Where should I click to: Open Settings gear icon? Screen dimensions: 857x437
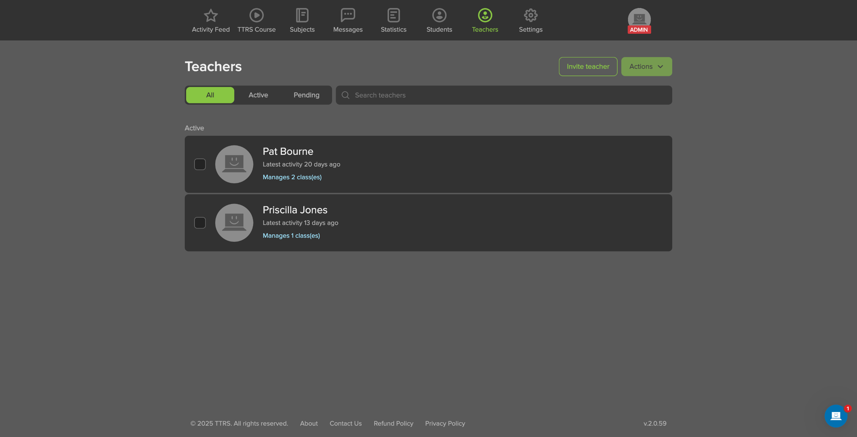tap(531, 15)
